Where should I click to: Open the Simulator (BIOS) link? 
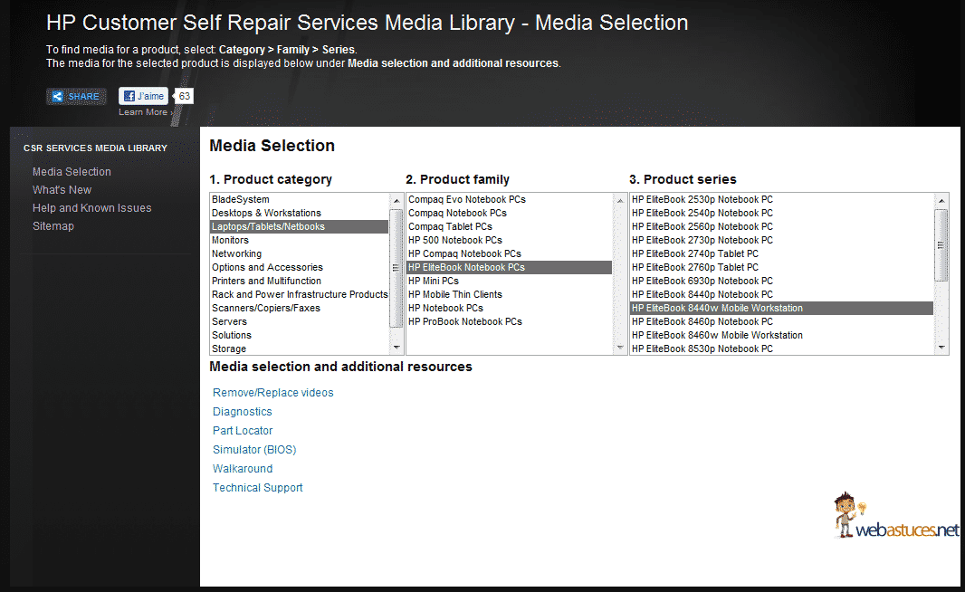click(x=254, y=450)
